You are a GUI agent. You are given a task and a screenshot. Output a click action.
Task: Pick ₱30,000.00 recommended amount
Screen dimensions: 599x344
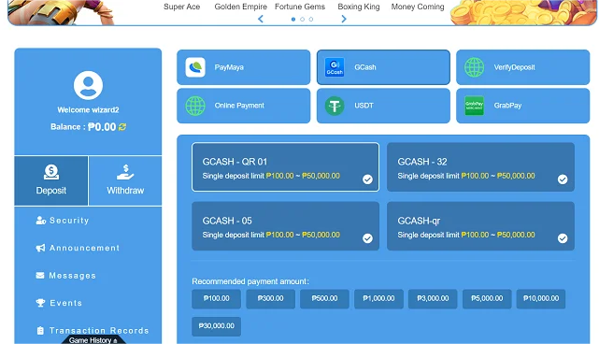point(216,326)
